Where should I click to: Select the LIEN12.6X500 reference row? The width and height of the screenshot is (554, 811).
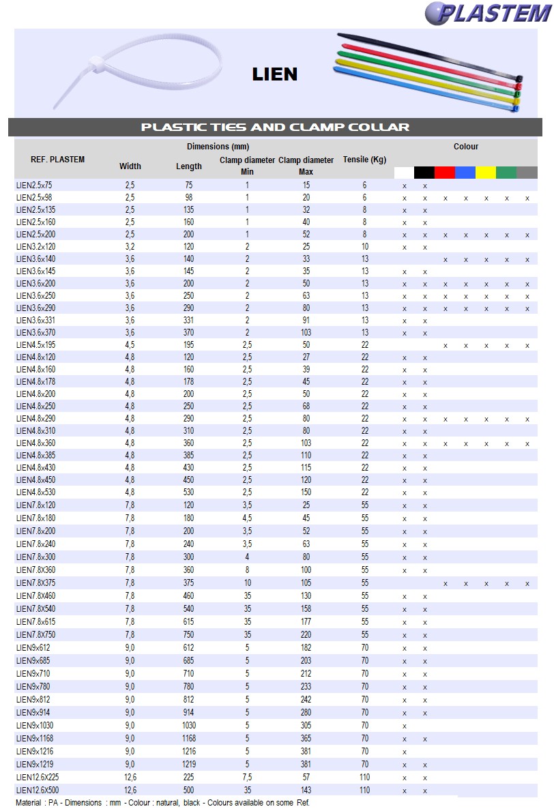point(37,790)
